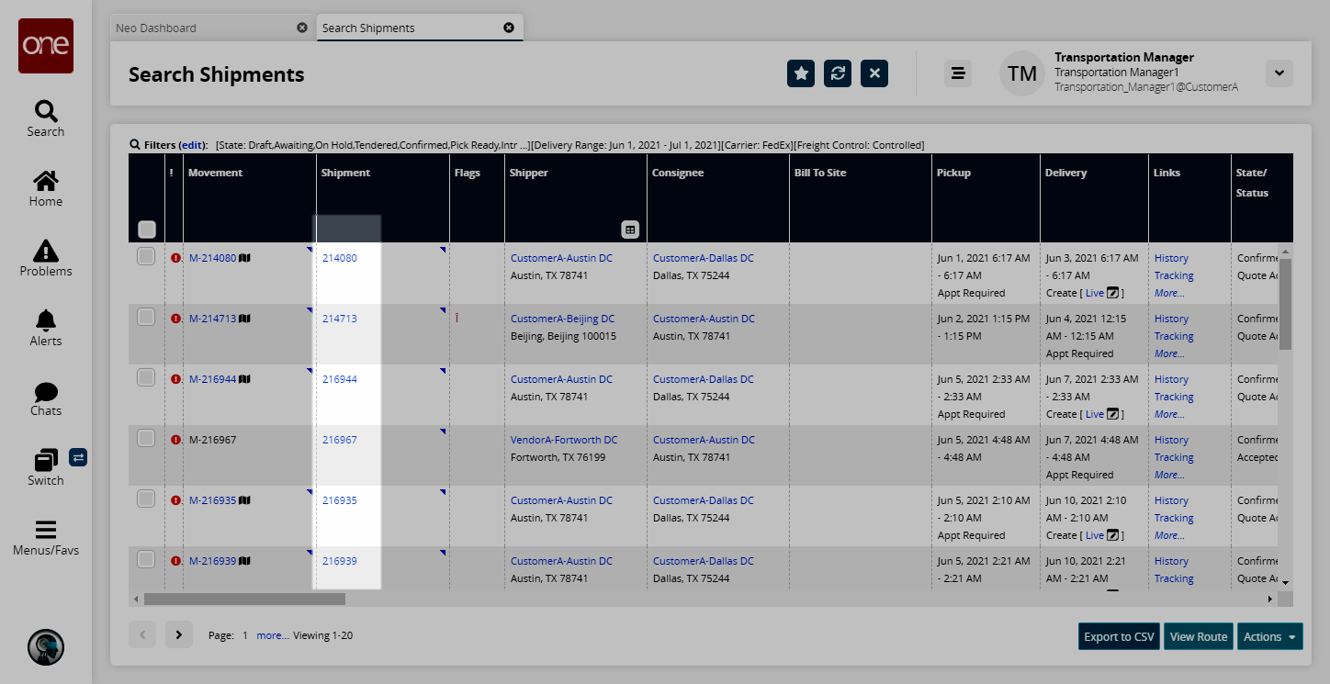Add page to favorites with star icon
1330x684 pixels.
(801, 73)
